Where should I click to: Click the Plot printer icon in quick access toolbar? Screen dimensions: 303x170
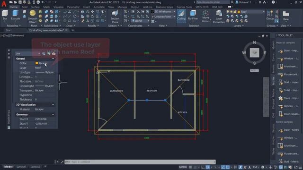(x=38, y=2)
